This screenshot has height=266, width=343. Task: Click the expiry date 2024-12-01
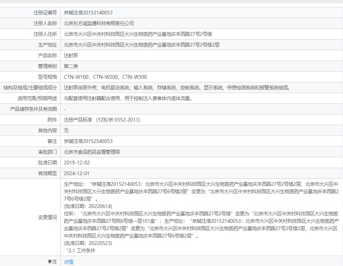coord(77,173)
